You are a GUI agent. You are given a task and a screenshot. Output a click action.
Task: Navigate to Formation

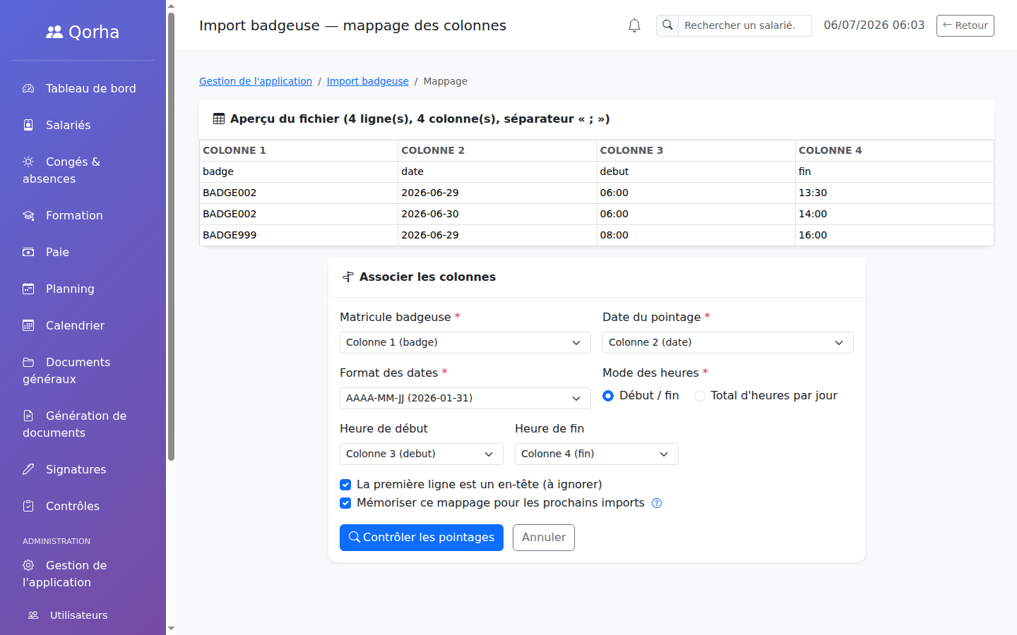tap(83, 215)
